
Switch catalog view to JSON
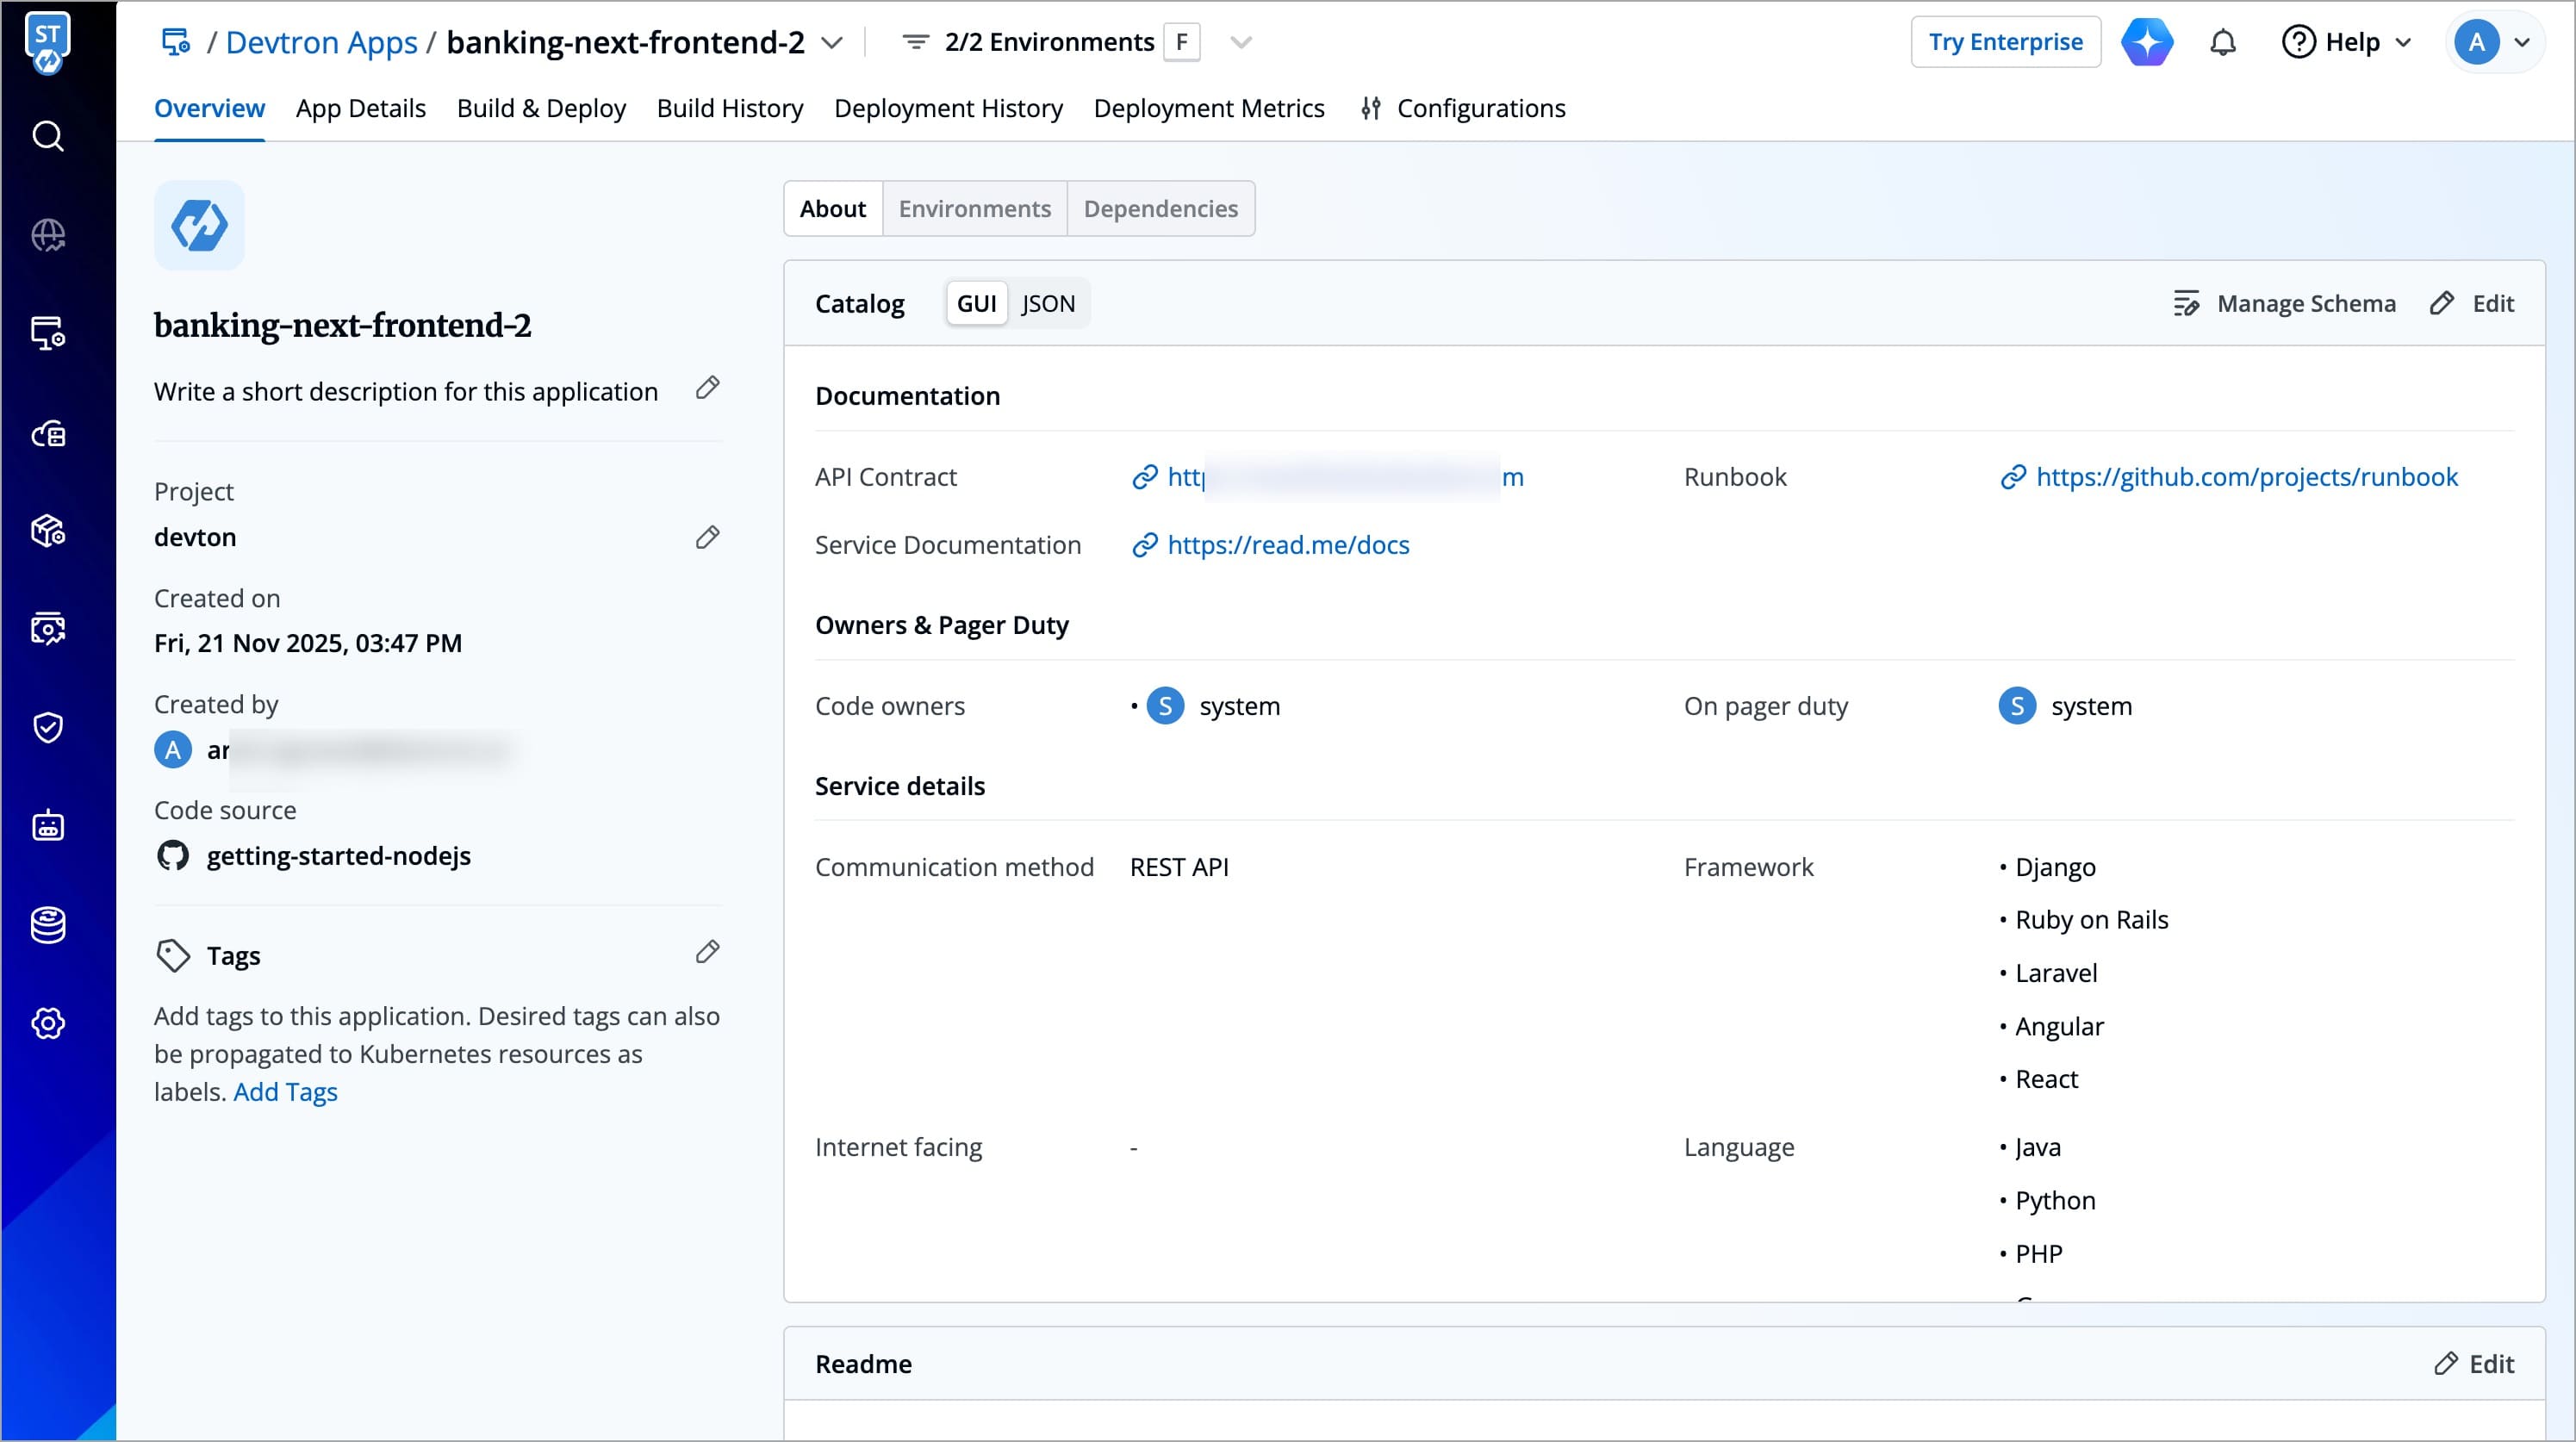(1047, 304)
